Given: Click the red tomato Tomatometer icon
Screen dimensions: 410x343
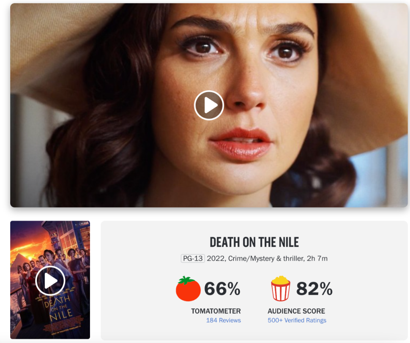Looking at the screenshot, I should [188, 289].
